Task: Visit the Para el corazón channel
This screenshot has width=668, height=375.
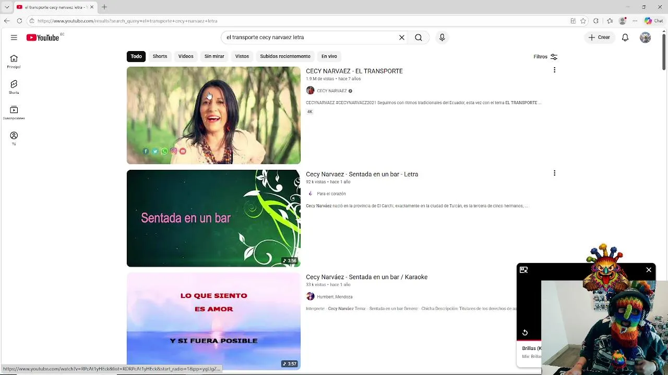Action: [331, 194]
